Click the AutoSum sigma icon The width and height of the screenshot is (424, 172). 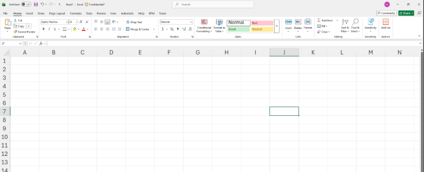(x=319, y=20)
